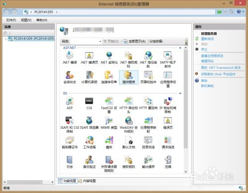
Task: Click the Back navigation arrow
Action: [x=6, y=12]
